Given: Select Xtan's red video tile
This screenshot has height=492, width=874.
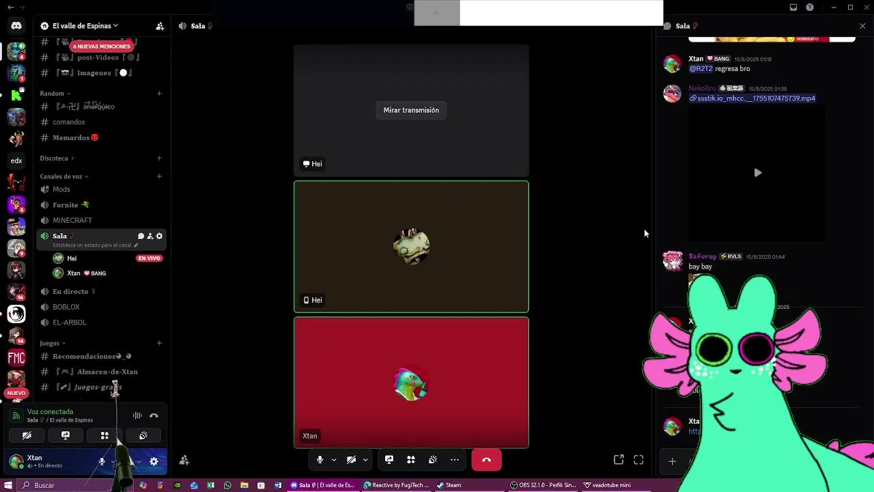Looking at the screenshot, I should [x=411, y=383].
